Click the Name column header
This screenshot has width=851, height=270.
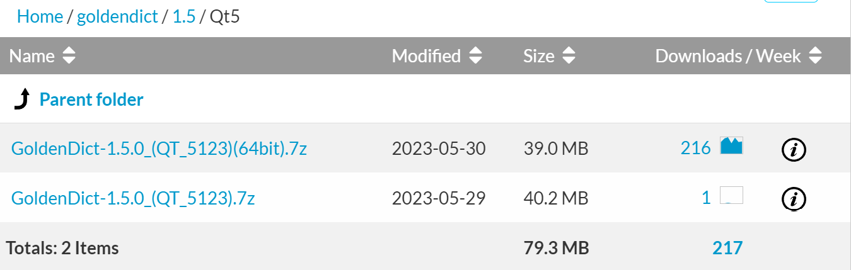(32, 56)
